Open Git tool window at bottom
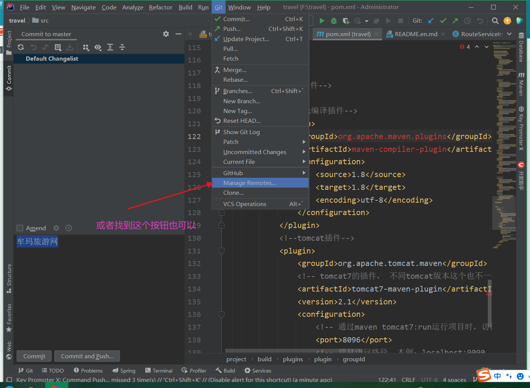 pos(26,371)
